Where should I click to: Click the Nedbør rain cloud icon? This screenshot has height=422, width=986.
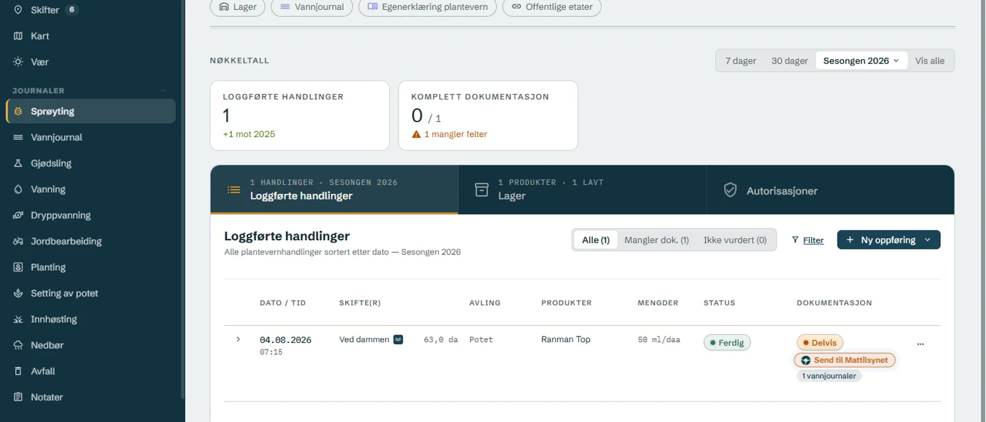(18, 345)
